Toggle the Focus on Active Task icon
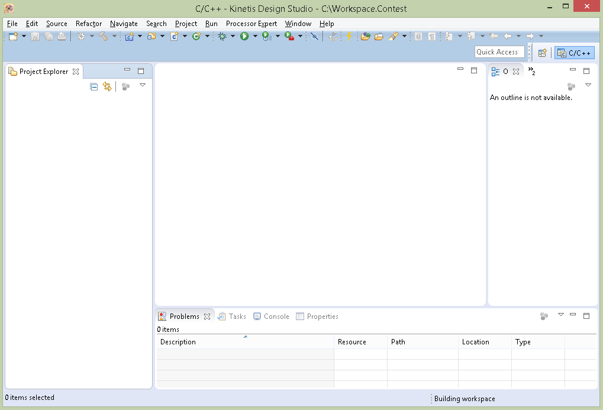The width and height of the screenshot is (603, 410). pos(125,86)
